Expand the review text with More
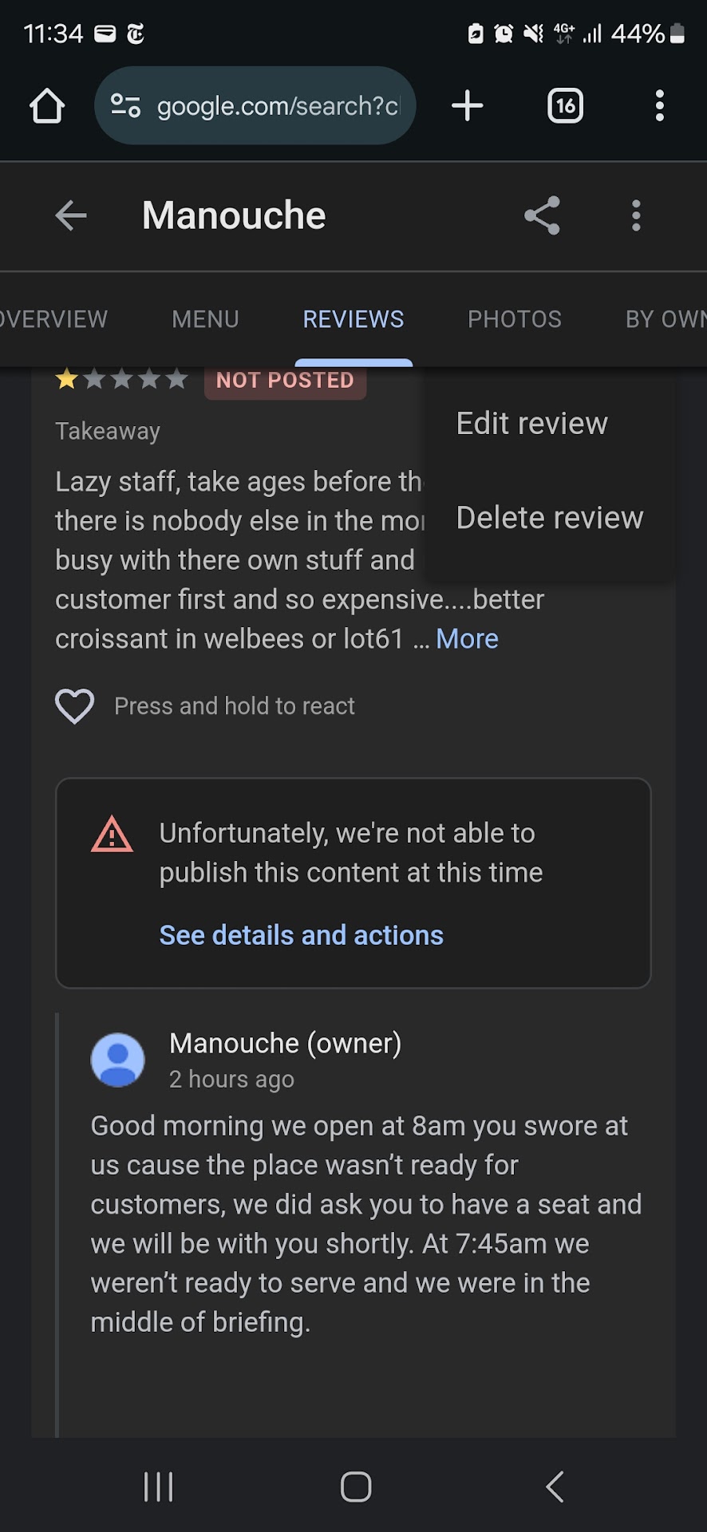The width and height of the screenshot is (707, 1532). 467,639
